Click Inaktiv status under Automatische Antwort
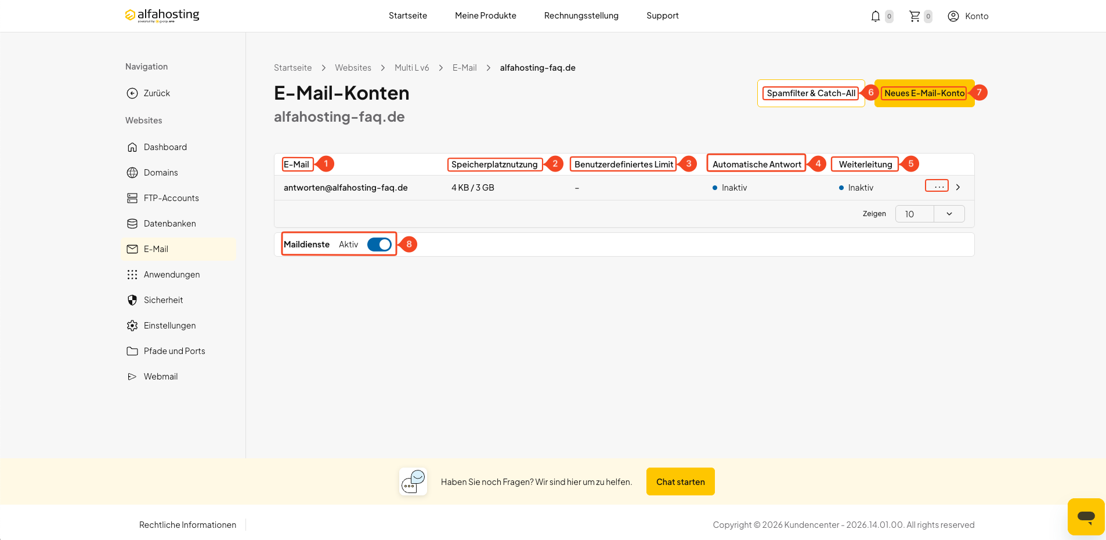This screenshot has height=540, width=1106. (730, 188)
